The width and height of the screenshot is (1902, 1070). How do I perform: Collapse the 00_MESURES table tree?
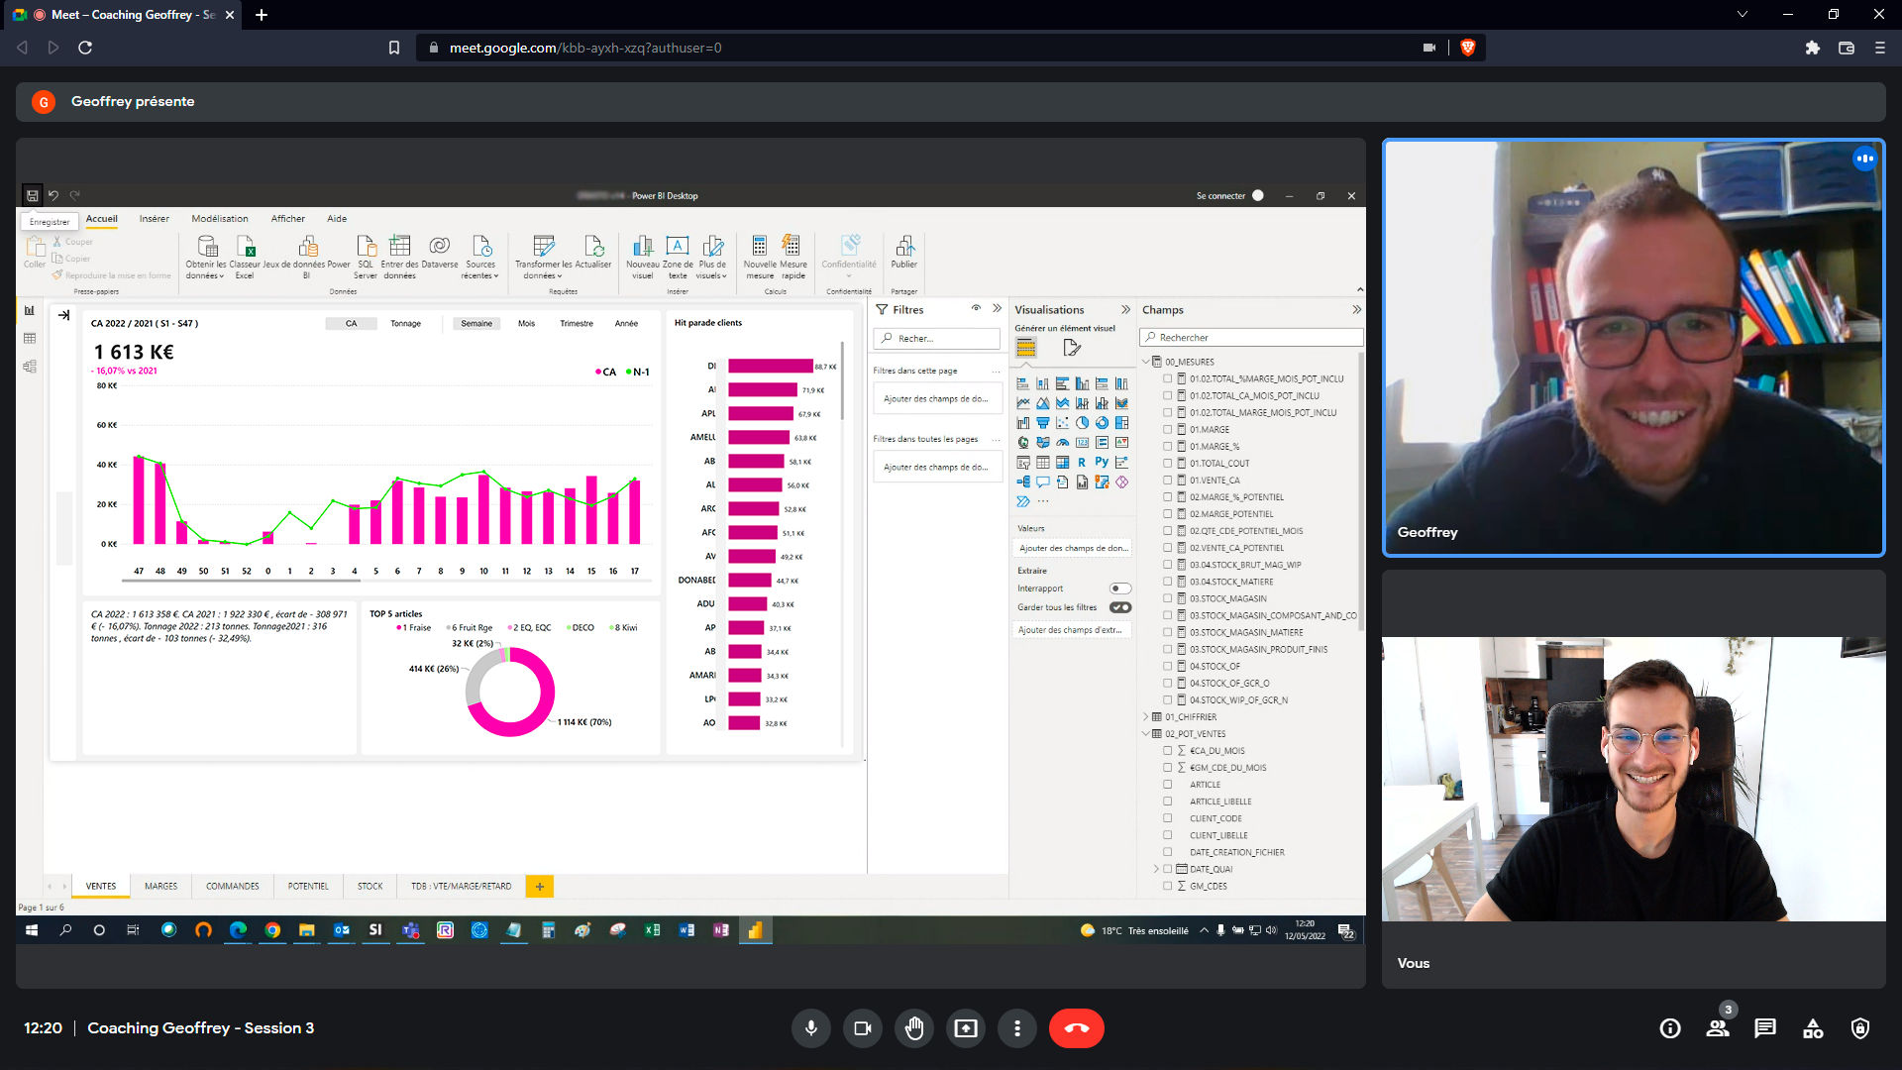[1146, 362]
